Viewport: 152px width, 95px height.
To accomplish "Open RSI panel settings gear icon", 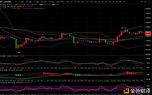I will pos(4,83).
